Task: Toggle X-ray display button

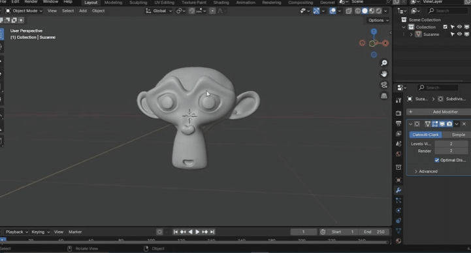Action: pos(349,11)
